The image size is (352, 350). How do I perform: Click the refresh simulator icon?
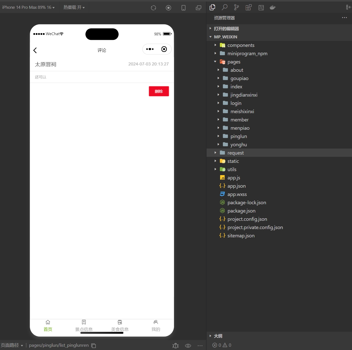pos(153,8)
